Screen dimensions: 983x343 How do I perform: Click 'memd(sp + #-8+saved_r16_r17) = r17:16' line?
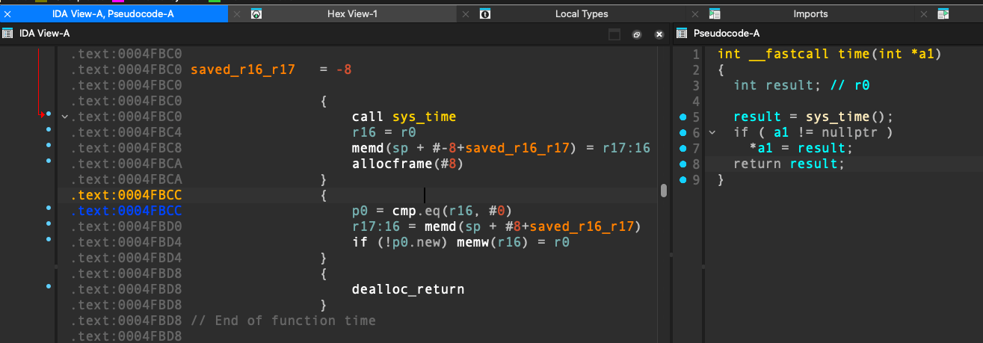[x=501, y=148]
